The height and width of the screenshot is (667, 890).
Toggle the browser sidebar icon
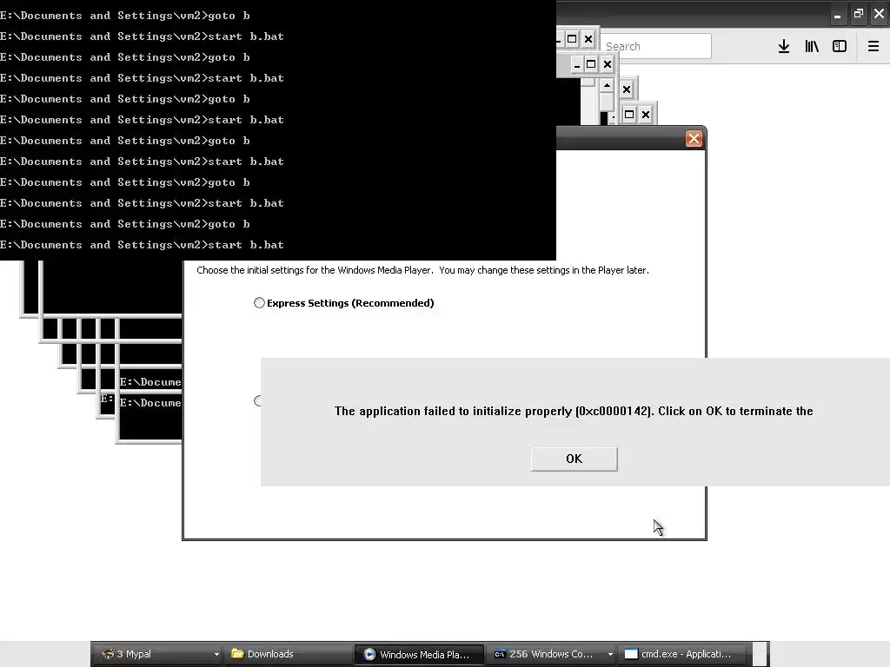tap(840, 46)
